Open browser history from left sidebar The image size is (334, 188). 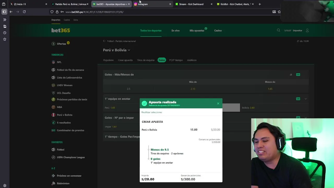pos(5,33)
